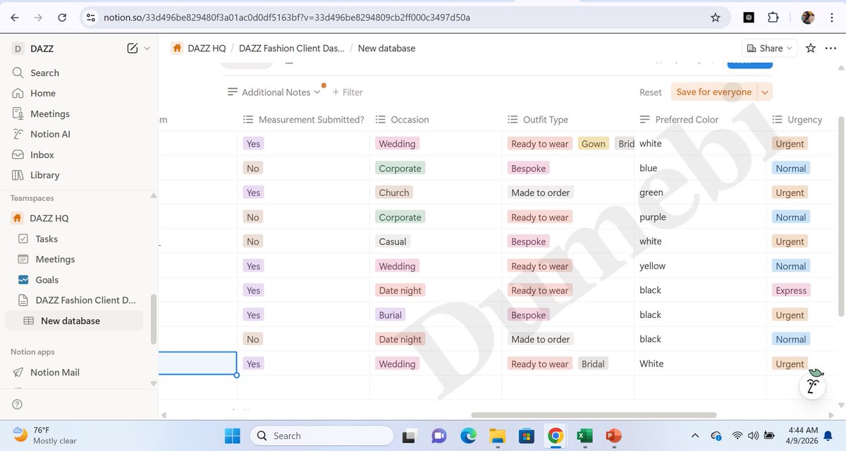The image size is (846, 451).
Task: Click New database breadcrumb
Action: (386, 49)
